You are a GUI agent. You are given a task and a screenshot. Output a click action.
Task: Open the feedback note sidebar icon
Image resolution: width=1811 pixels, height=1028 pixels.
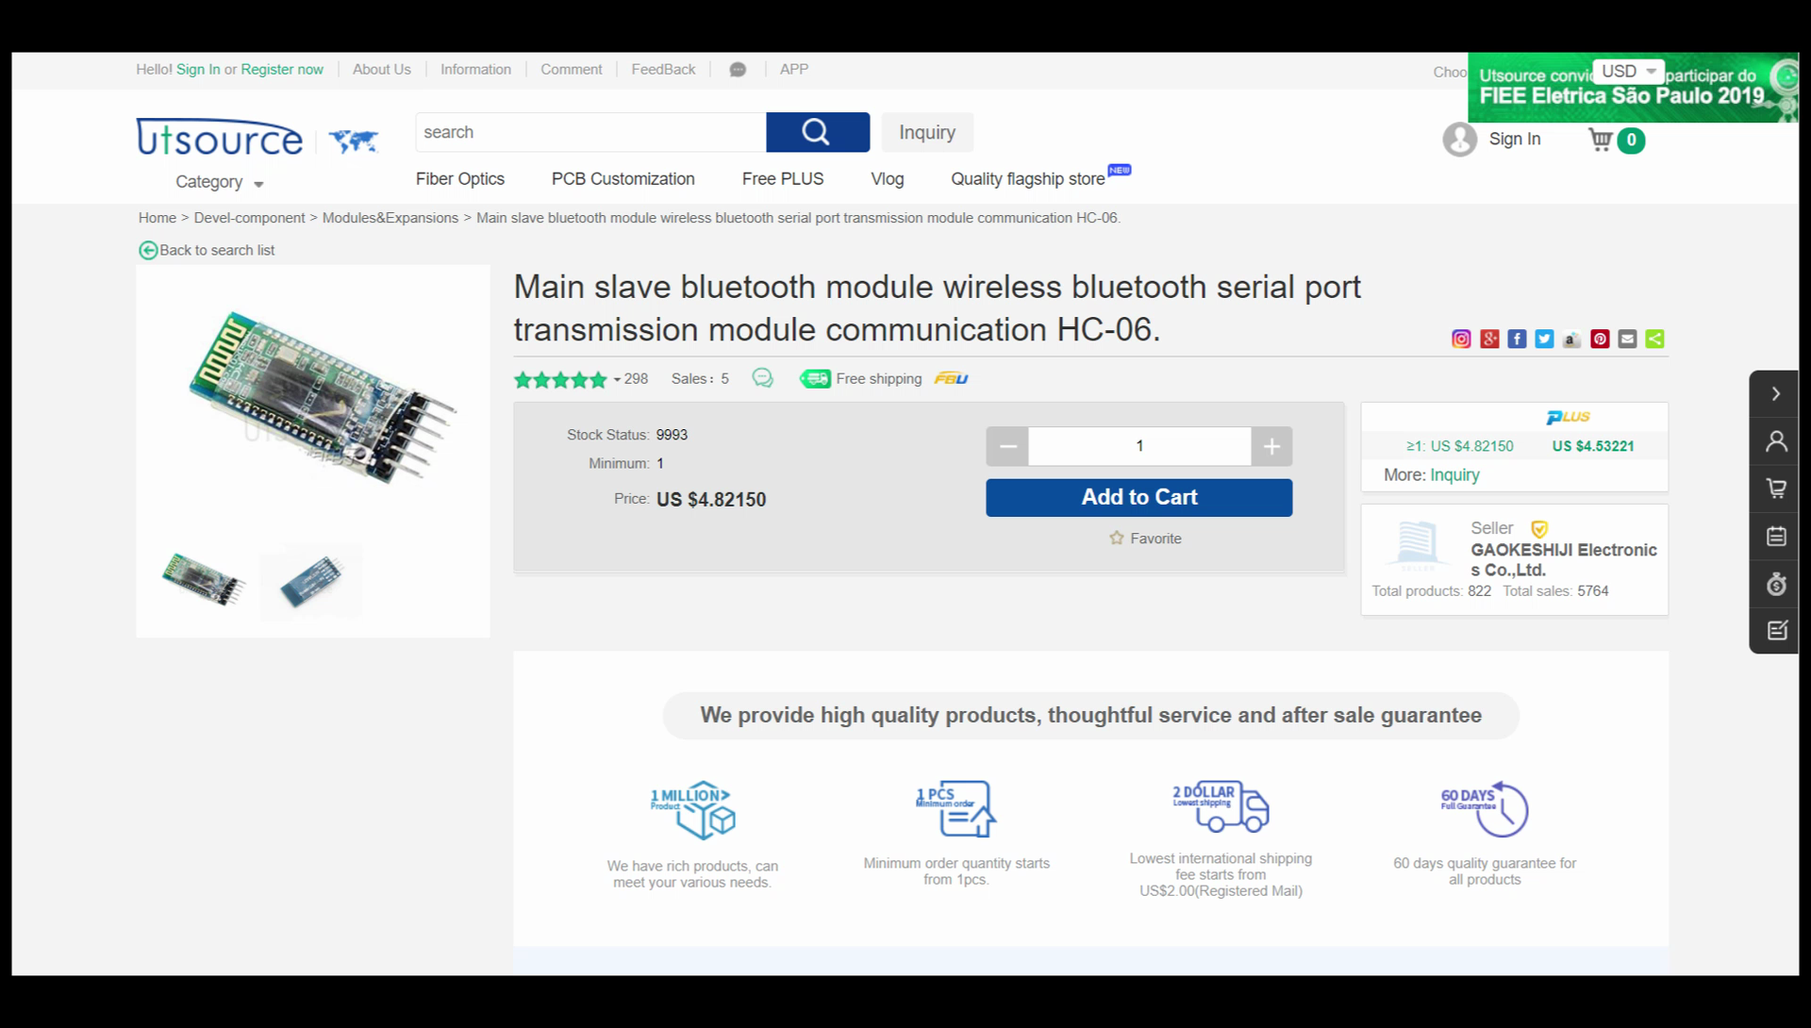click(x=1776, y=630)
